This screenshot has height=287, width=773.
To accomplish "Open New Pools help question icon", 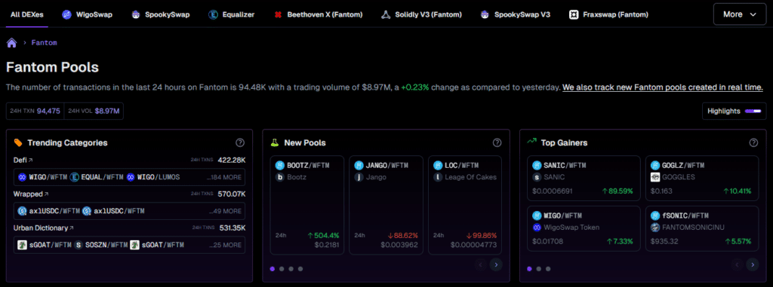I will [x=497, y=143].
